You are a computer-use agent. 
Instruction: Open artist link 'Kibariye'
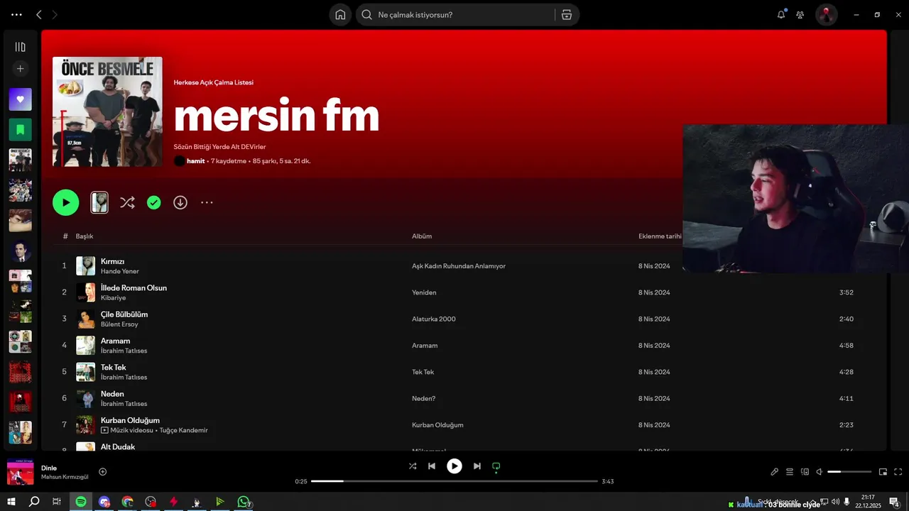click(113, 298)
